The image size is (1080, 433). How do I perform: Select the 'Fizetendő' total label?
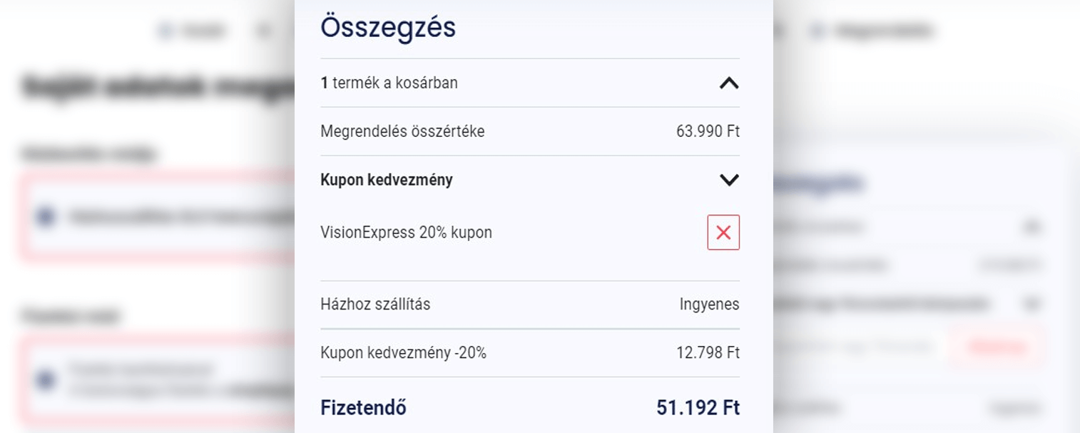tap(363, 408)
